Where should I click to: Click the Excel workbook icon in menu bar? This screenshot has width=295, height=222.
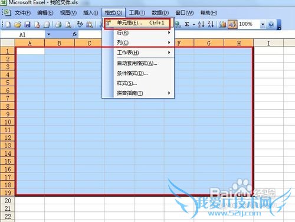pyautogui.click(x=7, y=12)
